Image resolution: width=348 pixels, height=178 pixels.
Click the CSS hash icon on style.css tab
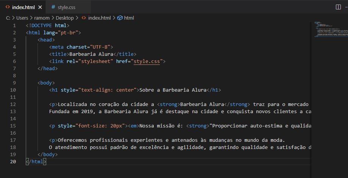tap(53, 7)
